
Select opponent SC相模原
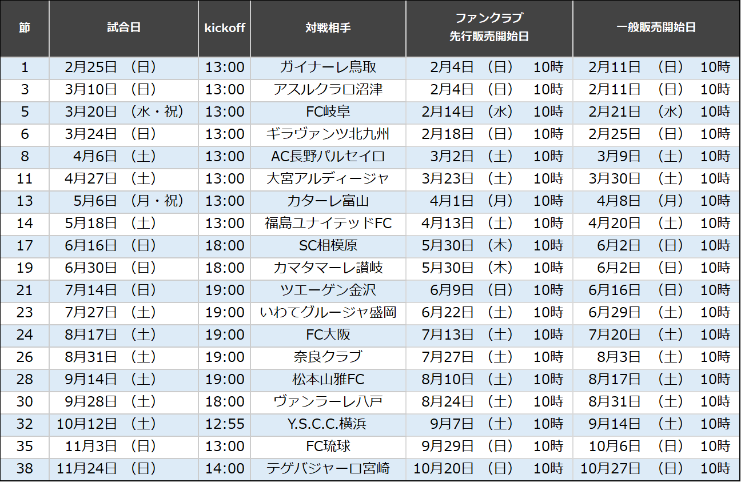(x=328, y=246)
